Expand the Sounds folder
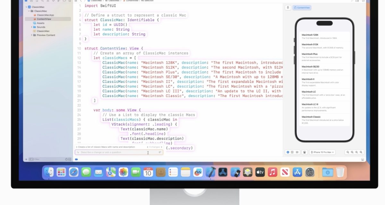The height and width of the screenshot is (205, 385). (32, 27)
